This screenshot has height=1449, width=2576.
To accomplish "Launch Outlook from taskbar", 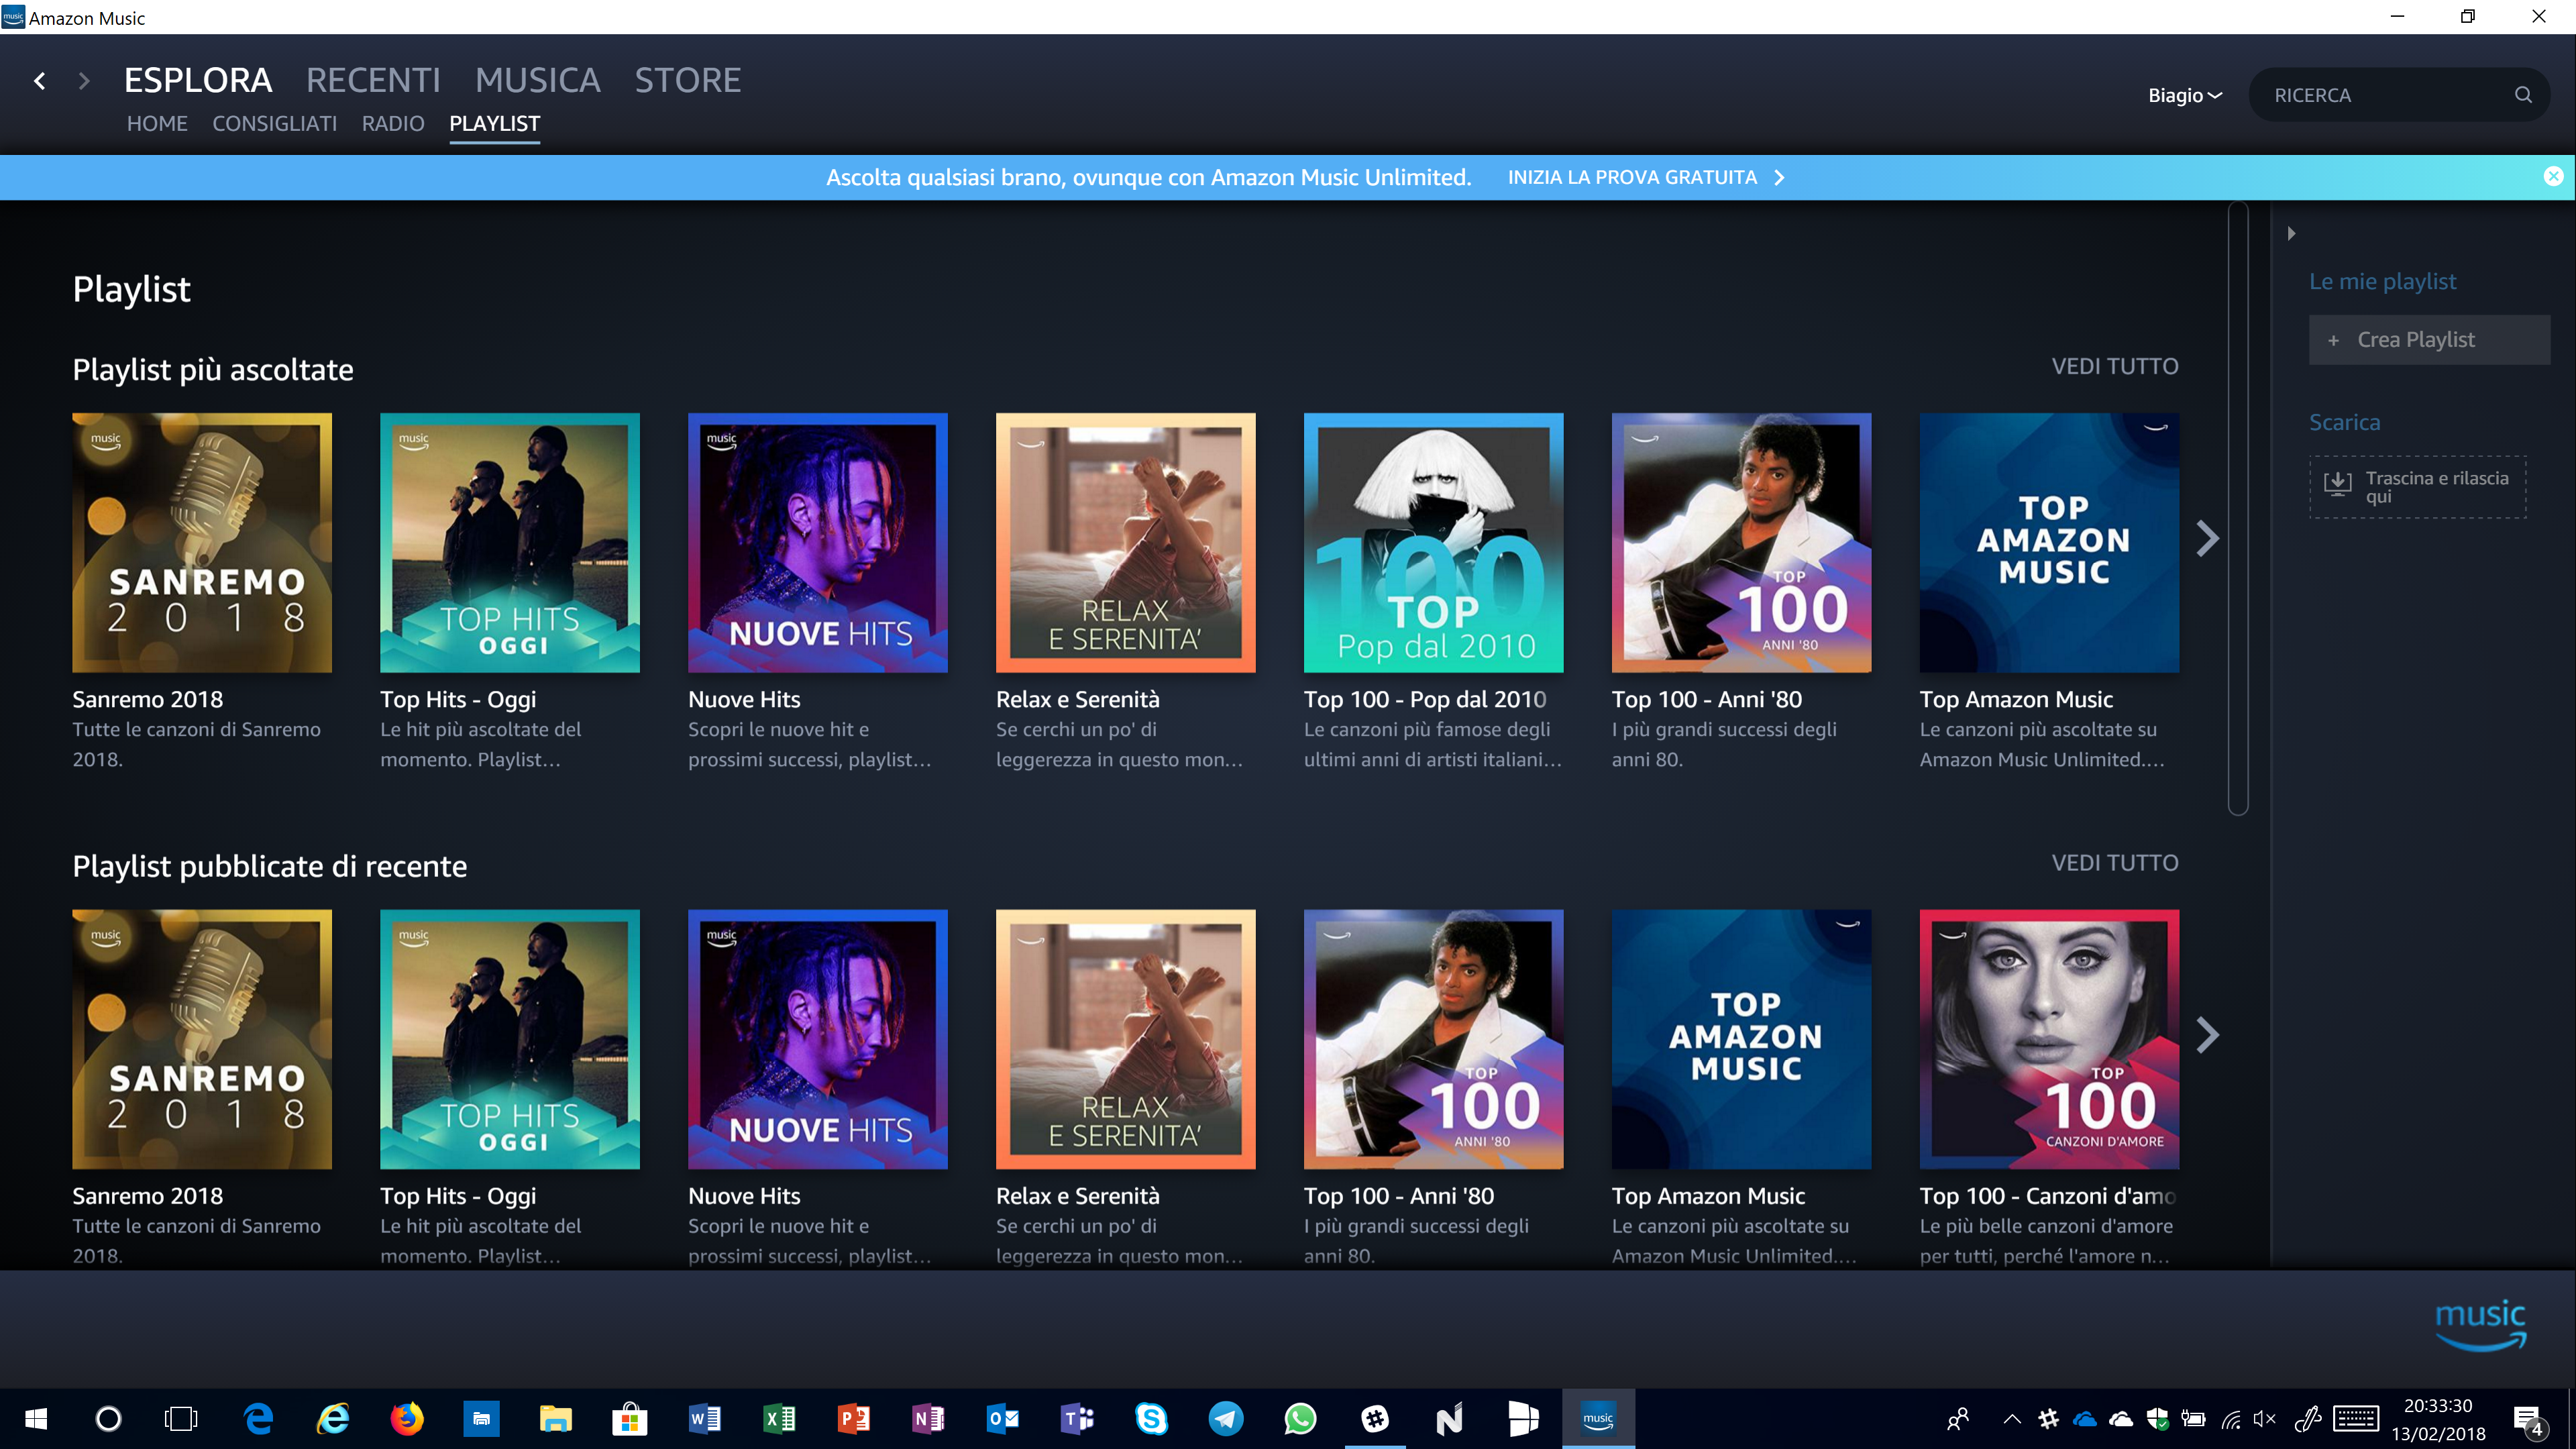I will [x=1003, y=1418].
